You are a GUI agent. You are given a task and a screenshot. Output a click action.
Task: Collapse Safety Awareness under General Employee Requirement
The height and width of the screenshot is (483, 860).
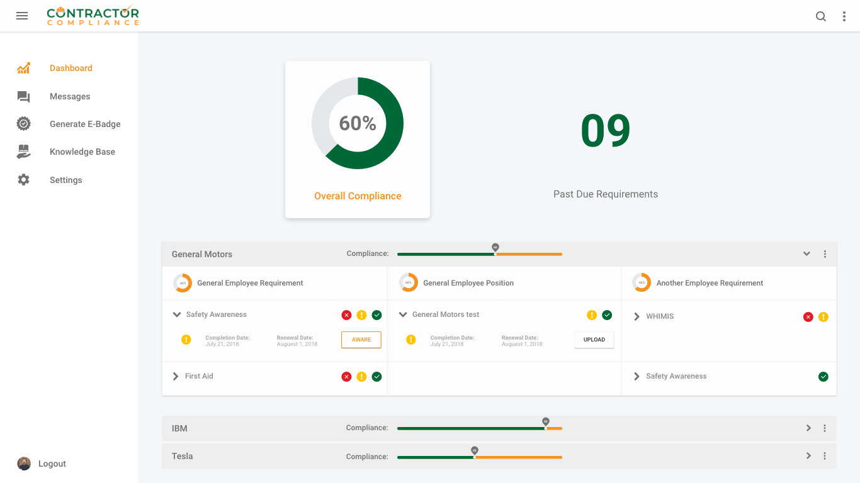[177, 314]
